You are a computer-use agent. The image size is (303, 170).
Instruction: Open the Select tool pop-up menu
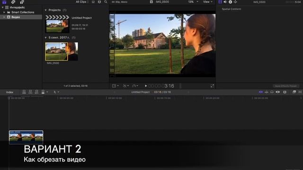click(x=56, y=93)
